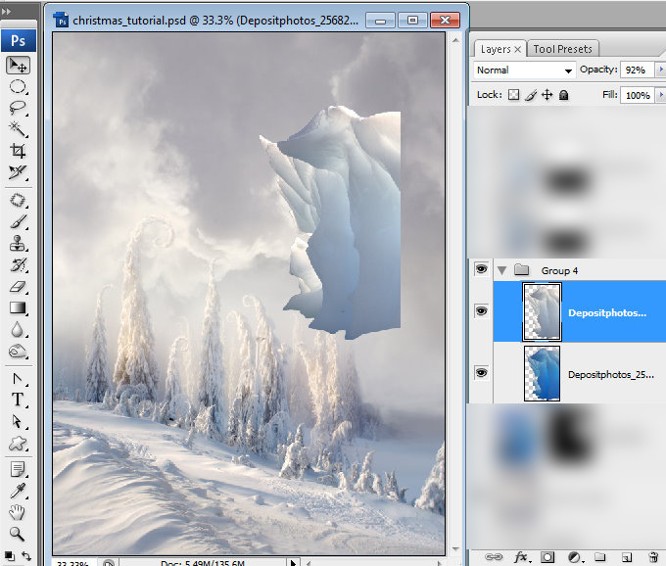Select the Horizontal Type tool
Screen dimensions: 666x566
pos(18,400)
